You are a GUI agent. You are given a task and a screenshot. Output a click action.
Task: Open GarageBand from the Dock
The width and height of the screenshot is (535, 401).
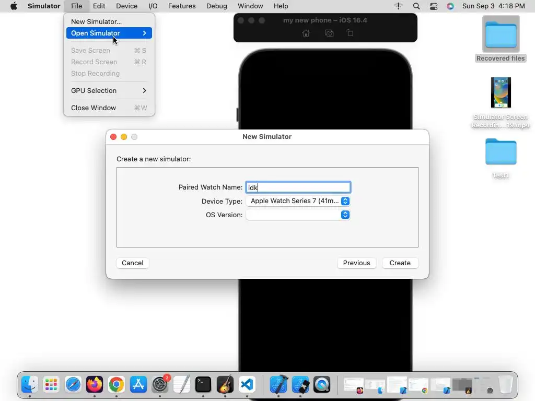coord(225,385)
